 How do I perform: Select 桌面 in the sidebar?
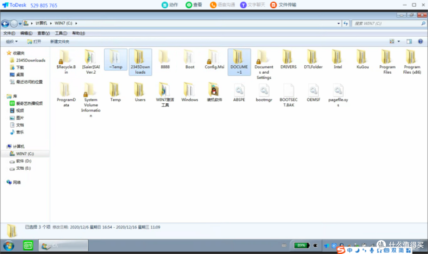17,74
